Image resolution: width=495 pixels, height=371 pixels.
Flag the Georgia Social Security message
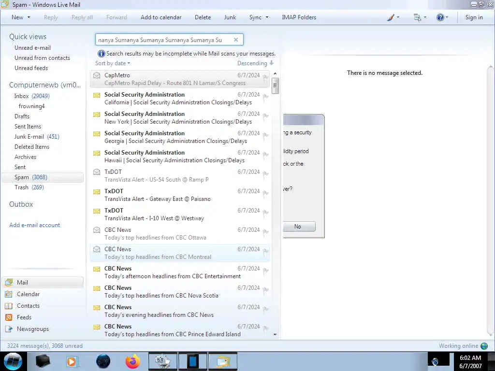(265, 135)
